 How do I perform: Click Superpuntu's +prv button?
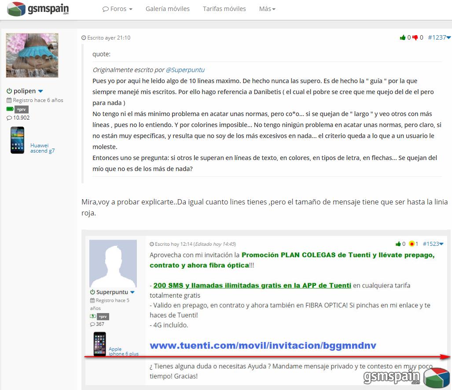click(103, 317)
